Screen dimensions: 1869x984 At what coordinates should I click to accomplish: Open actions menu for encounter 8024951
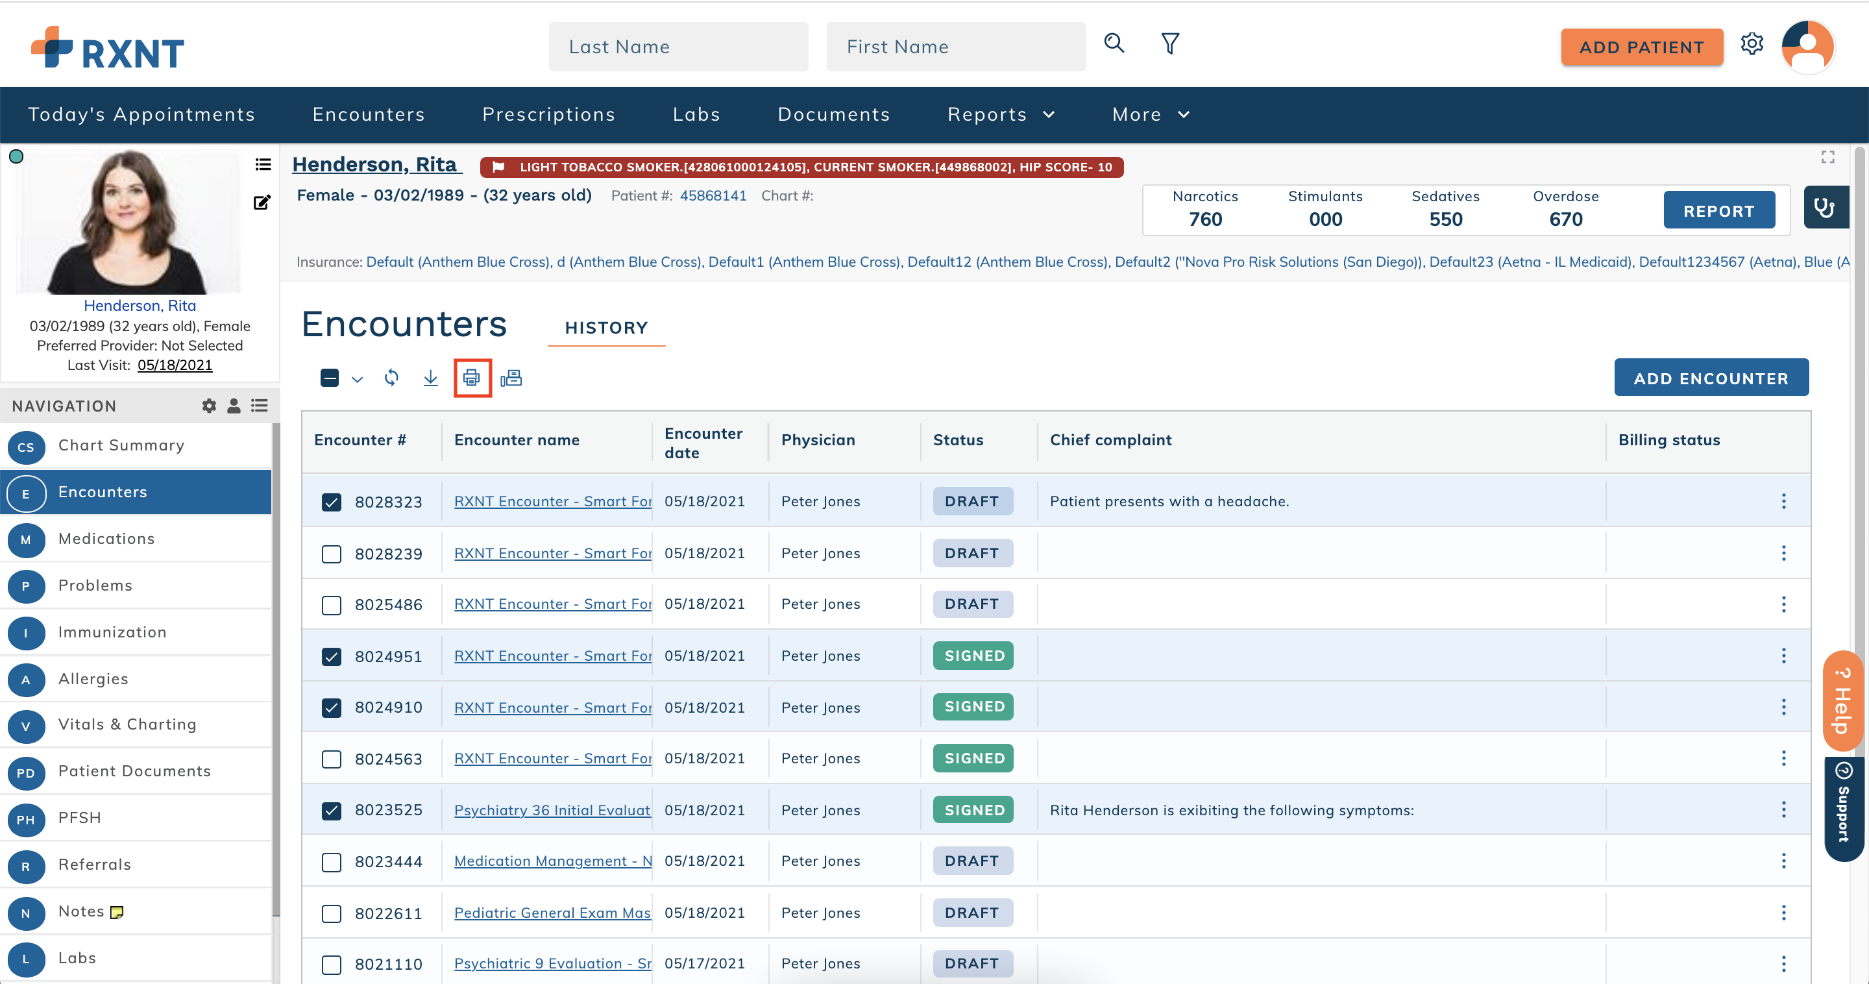[x=1783, y=656]
